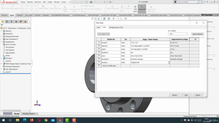
Task: Toggle the link checkbox for new property row
Action: [x=191, y=66]
